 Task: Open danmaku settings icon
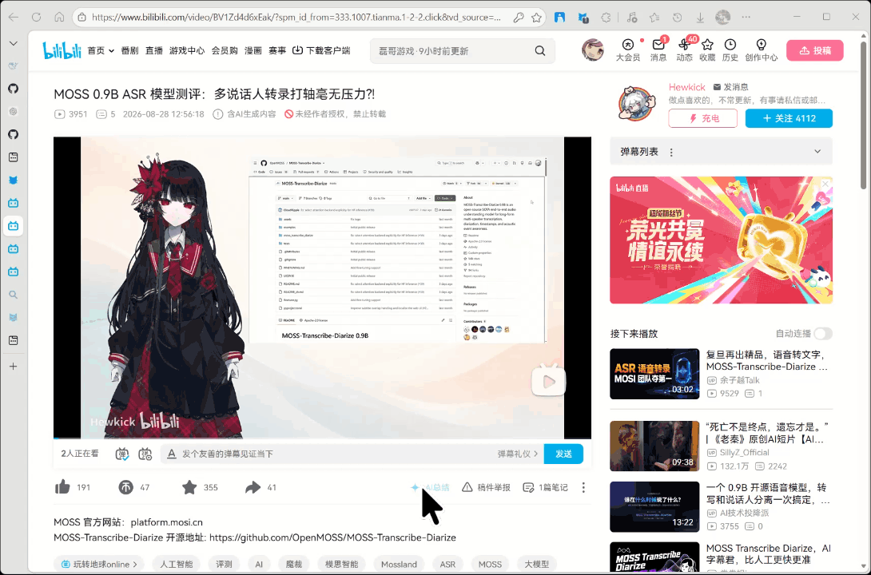point(145,454)
